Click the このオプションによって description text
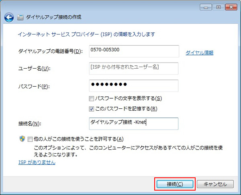The height and width of the screenshot is (195, 241). [128, 151]
